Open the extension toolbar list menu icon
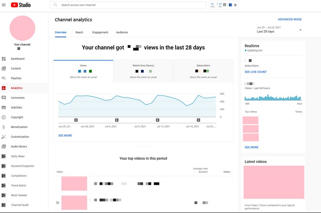 (235, 5)
